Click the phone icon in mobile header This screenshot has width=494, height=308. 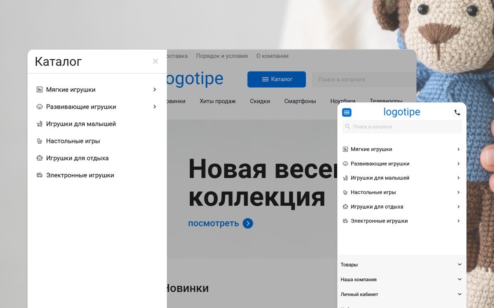tap(457, 113)
